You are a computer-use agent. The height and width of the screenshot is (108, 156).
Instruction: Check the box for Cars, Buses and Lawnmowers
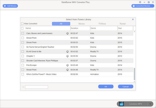pos(23,33)
